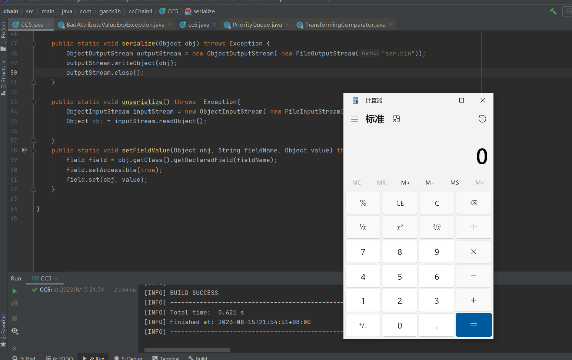Click the build hammer icon in top toolbar

(x=553, y=11)
